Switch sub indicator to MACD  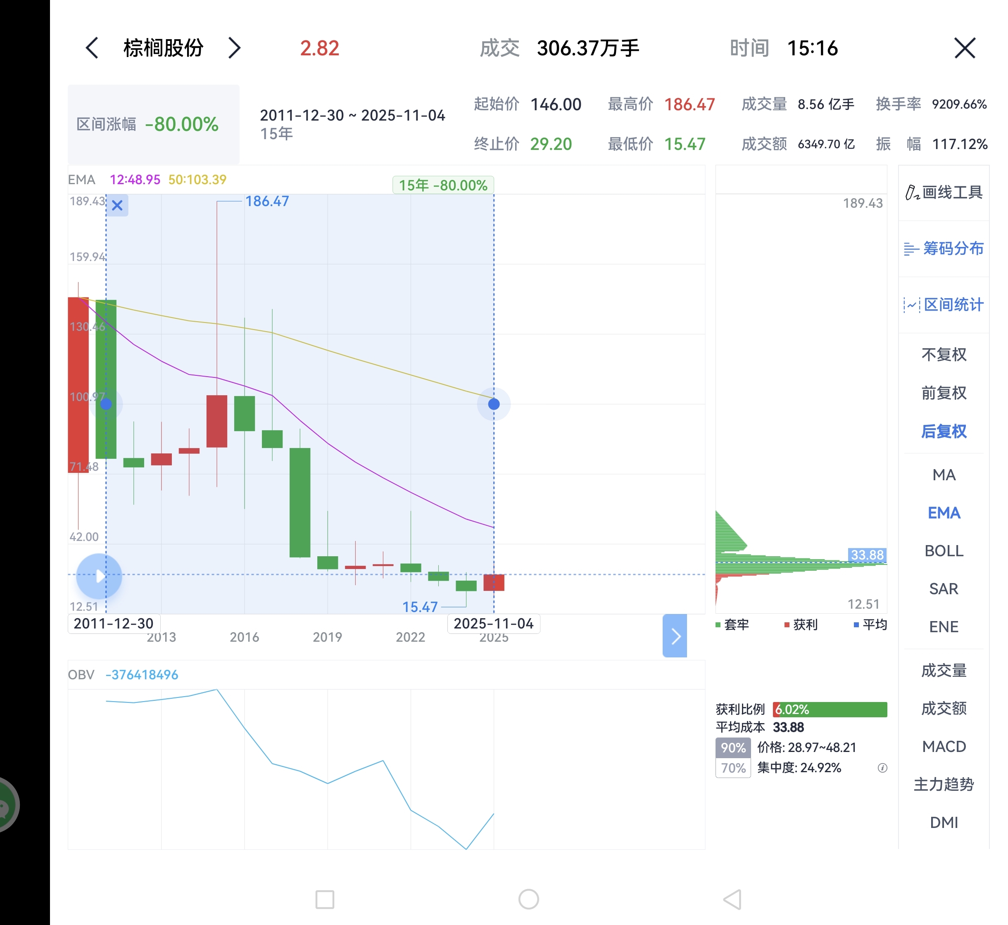pyautogui.click(x=944, y=746)
